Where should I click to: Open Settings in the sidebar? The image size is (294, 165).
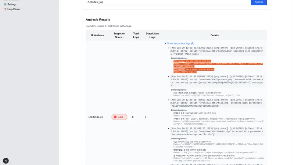12,4
